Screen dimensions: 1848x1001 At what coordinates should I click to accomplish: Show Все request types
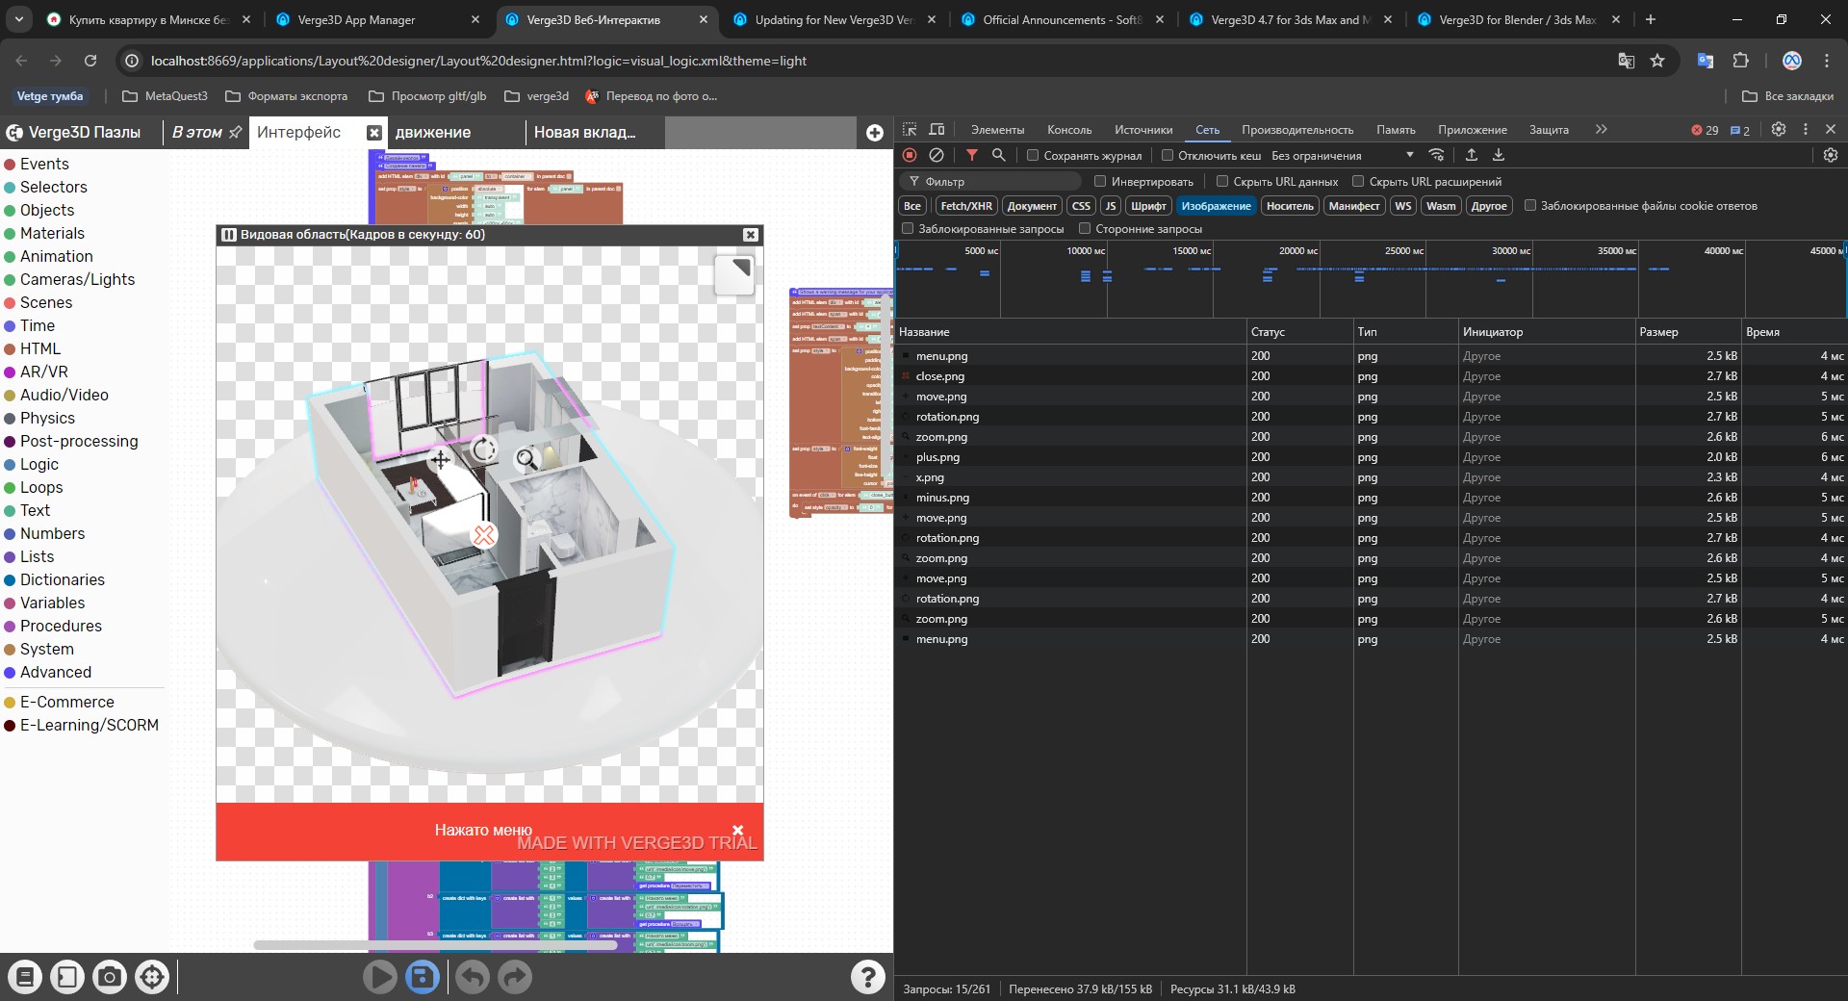[912, 206]
